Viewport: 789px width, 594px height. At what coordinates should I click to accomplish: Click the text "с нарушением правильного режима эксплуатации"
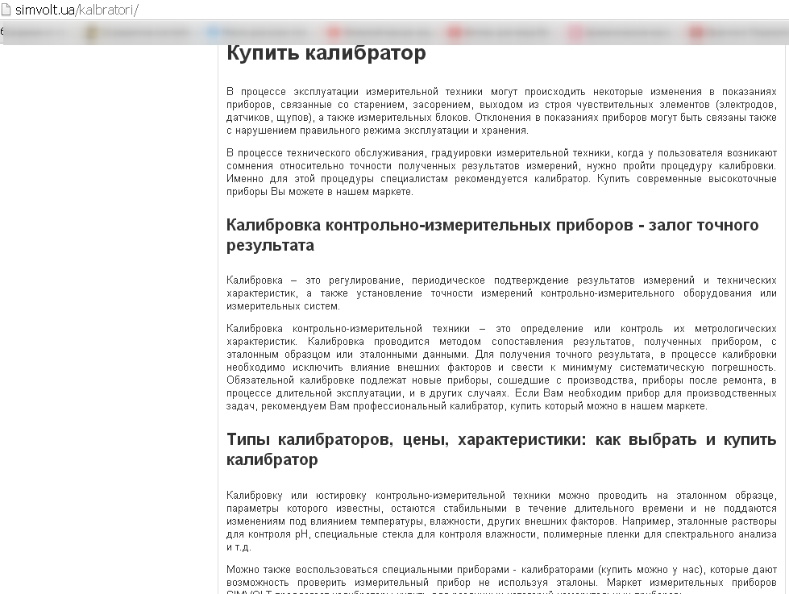(348, 131)
